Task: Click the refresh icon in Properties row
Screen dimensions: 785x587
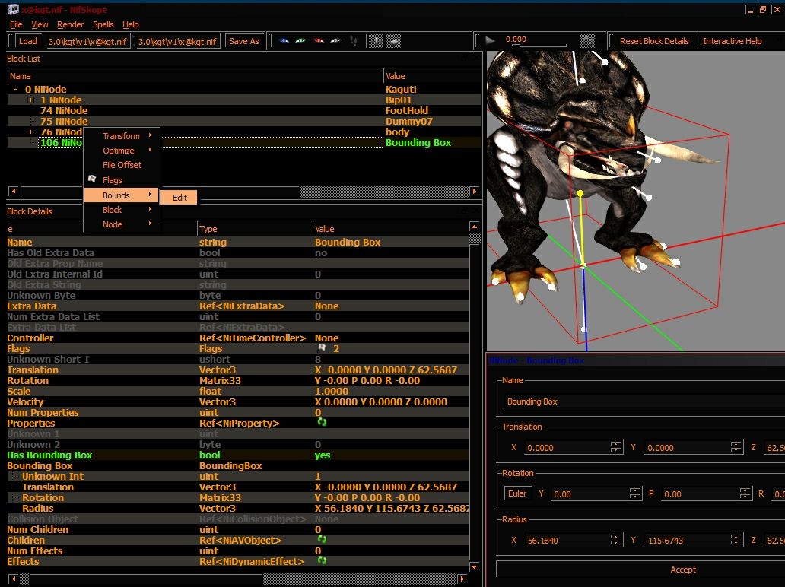Action: [322, 422]
